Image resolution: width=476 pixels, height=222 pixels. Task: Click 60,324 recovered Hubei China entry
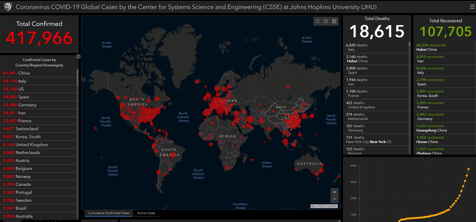[445, 47]
